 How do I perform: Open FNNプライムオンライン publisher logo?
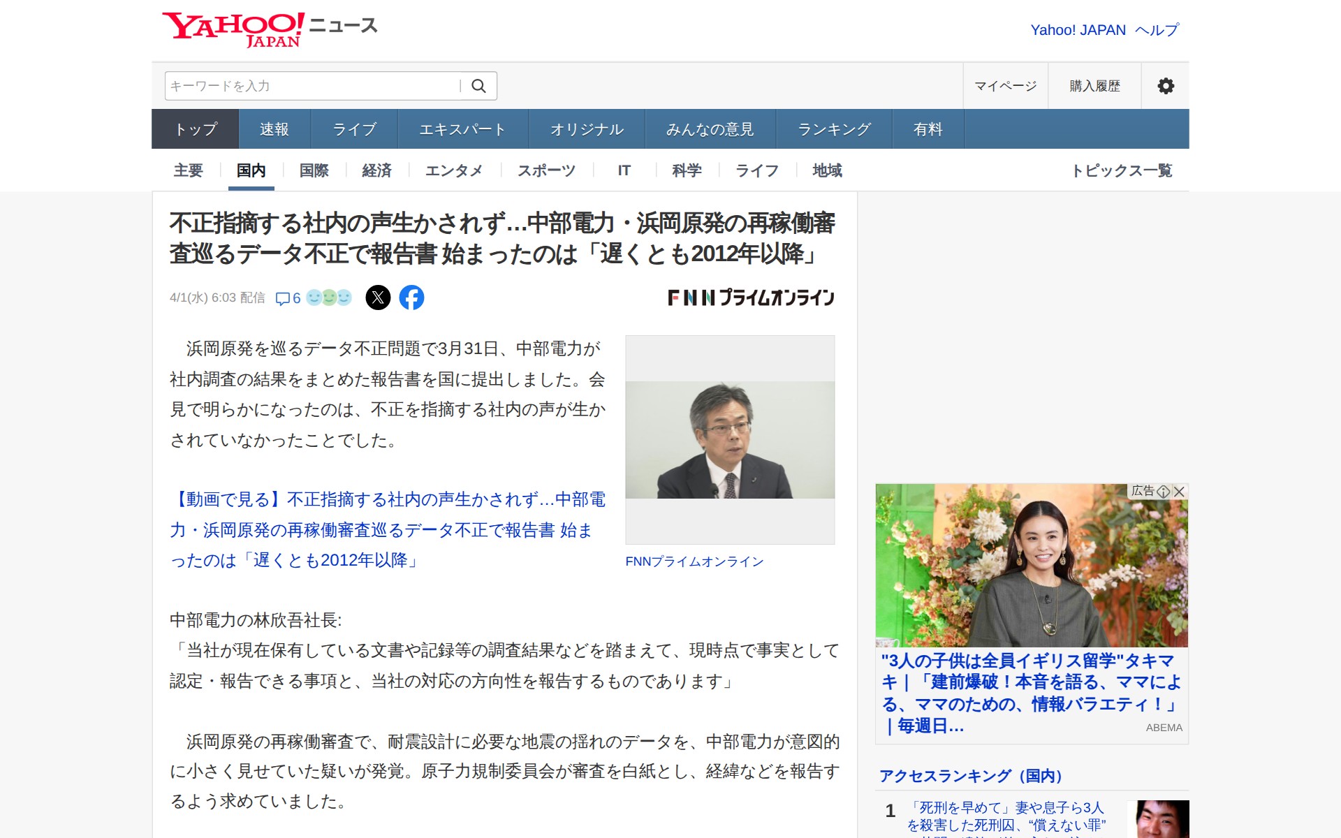[751, 297]
